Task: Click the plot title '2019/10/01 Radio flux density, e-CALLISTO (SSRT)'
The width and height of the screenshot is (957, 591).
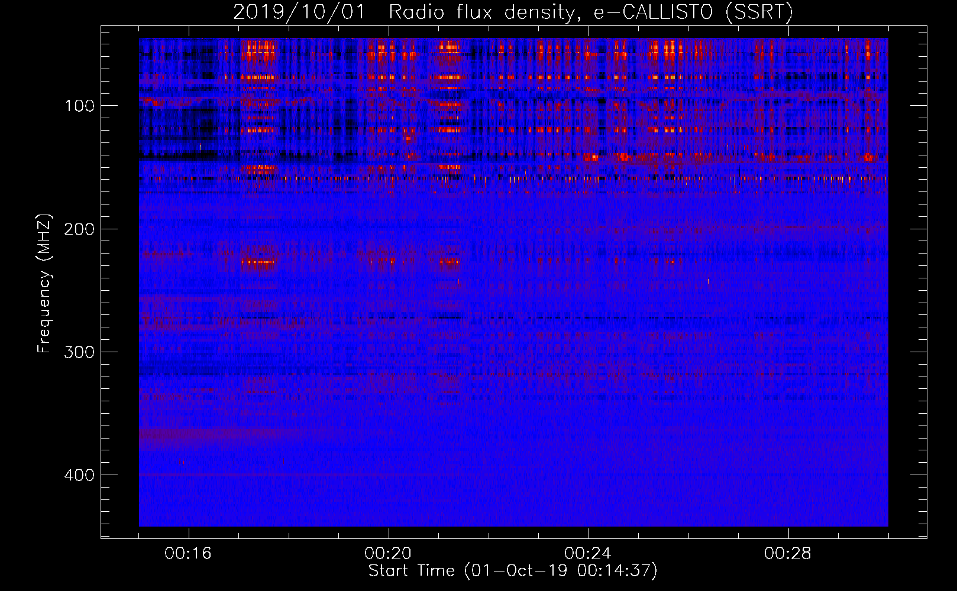Action: tap(513, 12)
